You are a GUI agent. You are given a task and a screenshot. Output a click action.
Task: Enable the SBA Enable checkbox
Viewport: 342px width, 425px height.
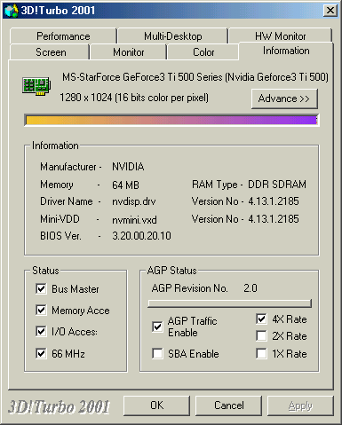157,353
